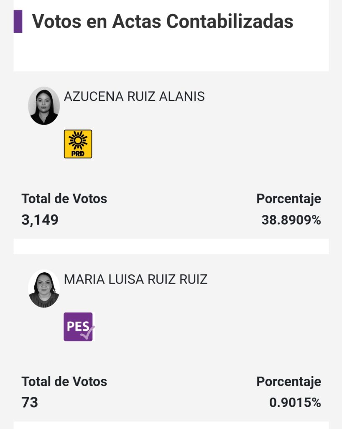This screenshot has width=342, height=429.
Task: Click Porcentaje label in Maria Luisa's card
Action: [x=288, y=382]
